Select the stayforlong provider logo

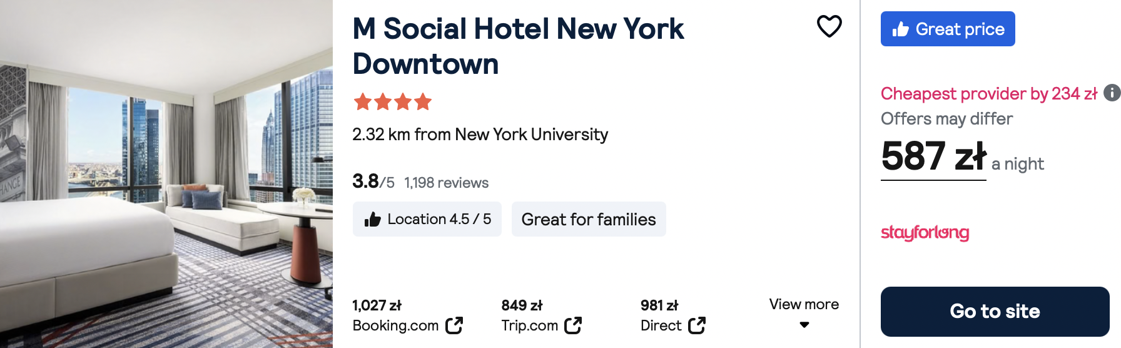tap(925, 233)
